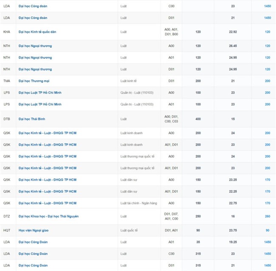Select Đại học Khoa học - Đại học Thái Nguyên
The width and height of the screenshot is (276, 271).
tap(48, 216)
